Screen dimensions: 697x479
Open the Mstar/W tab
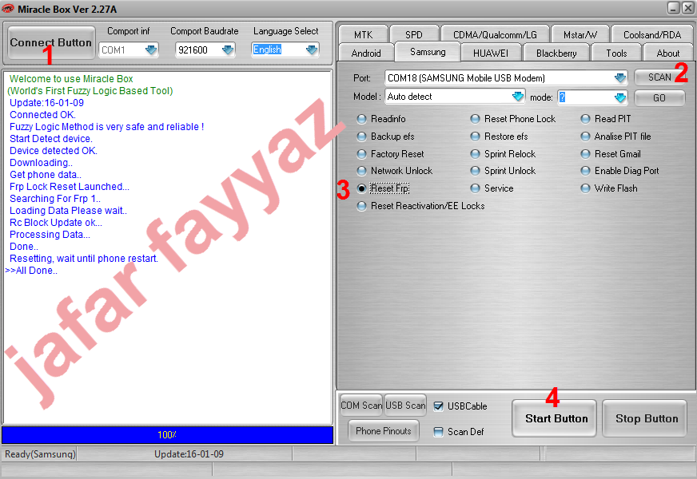pos(580,34)
